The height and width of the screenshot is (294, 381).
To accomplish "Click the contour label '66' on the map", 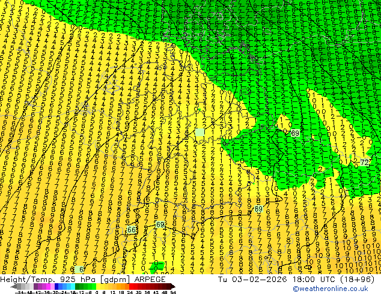I will pos(132,229).
